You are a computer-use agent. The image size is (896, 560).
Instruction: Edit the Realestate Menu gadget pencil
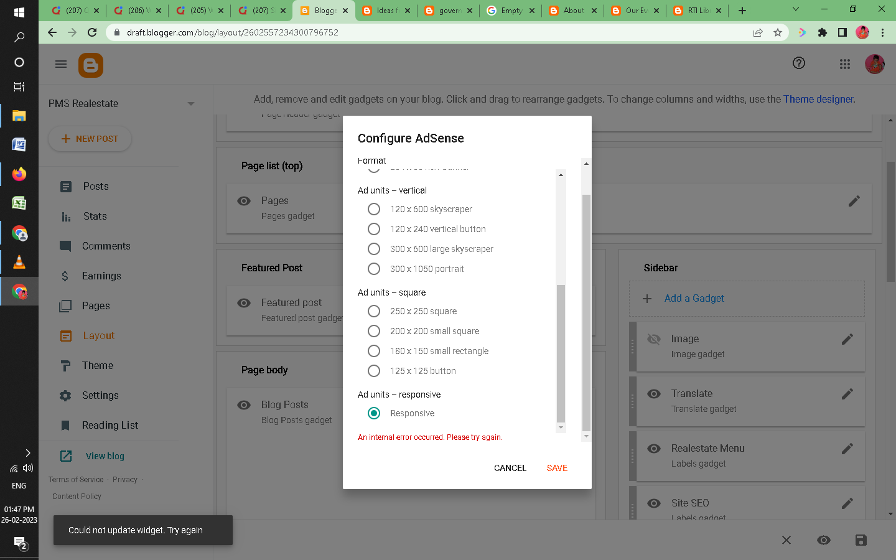847,449
